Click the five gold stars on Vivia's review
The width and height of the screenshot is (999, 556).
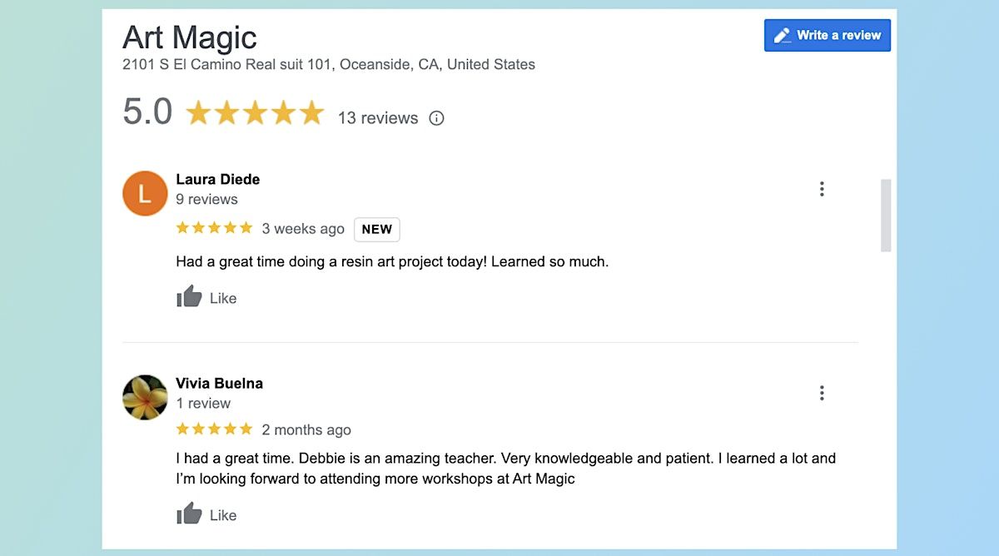pyautogui.click(x=214, y=429)
